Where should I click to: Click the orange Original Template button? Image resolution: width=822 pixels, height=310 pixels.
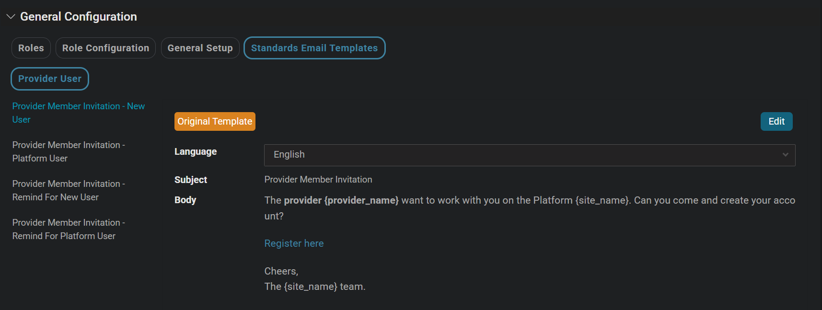215,121
